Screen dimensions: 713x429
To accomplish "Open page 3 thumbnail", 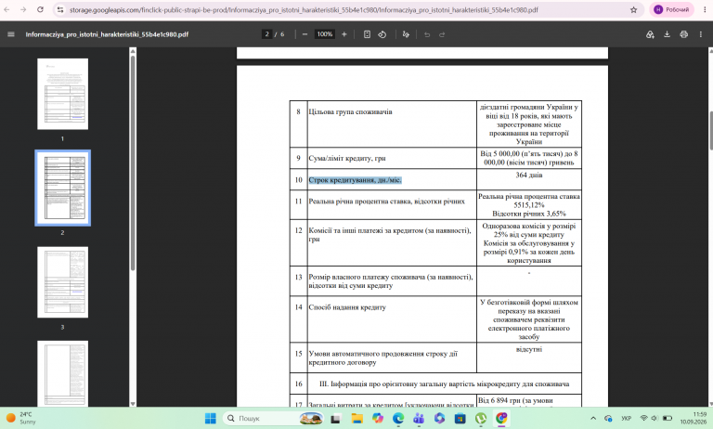I will 63,282.
